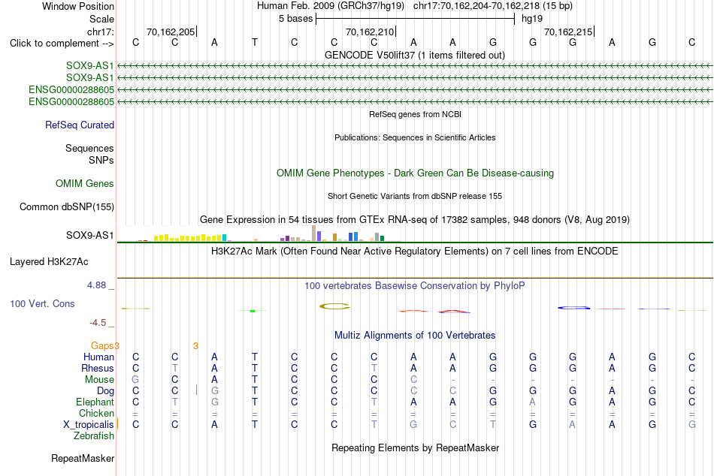Image resolution: width=714 pixels, height=476 pixels.
Task: Click SOX9-AS1 label beside GTEx bar graph
Action: point(89,235)
